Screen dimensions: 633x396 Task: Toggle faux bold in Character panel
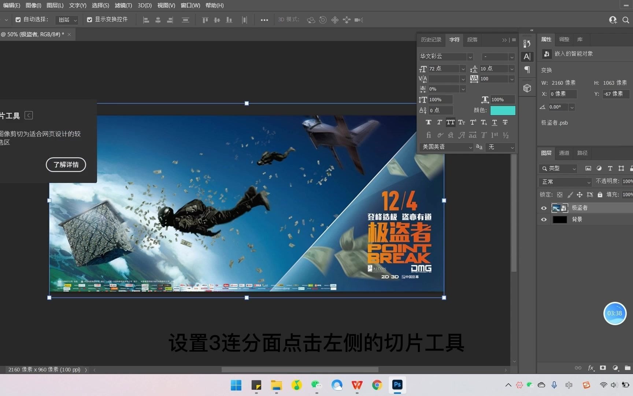point(429,122)
